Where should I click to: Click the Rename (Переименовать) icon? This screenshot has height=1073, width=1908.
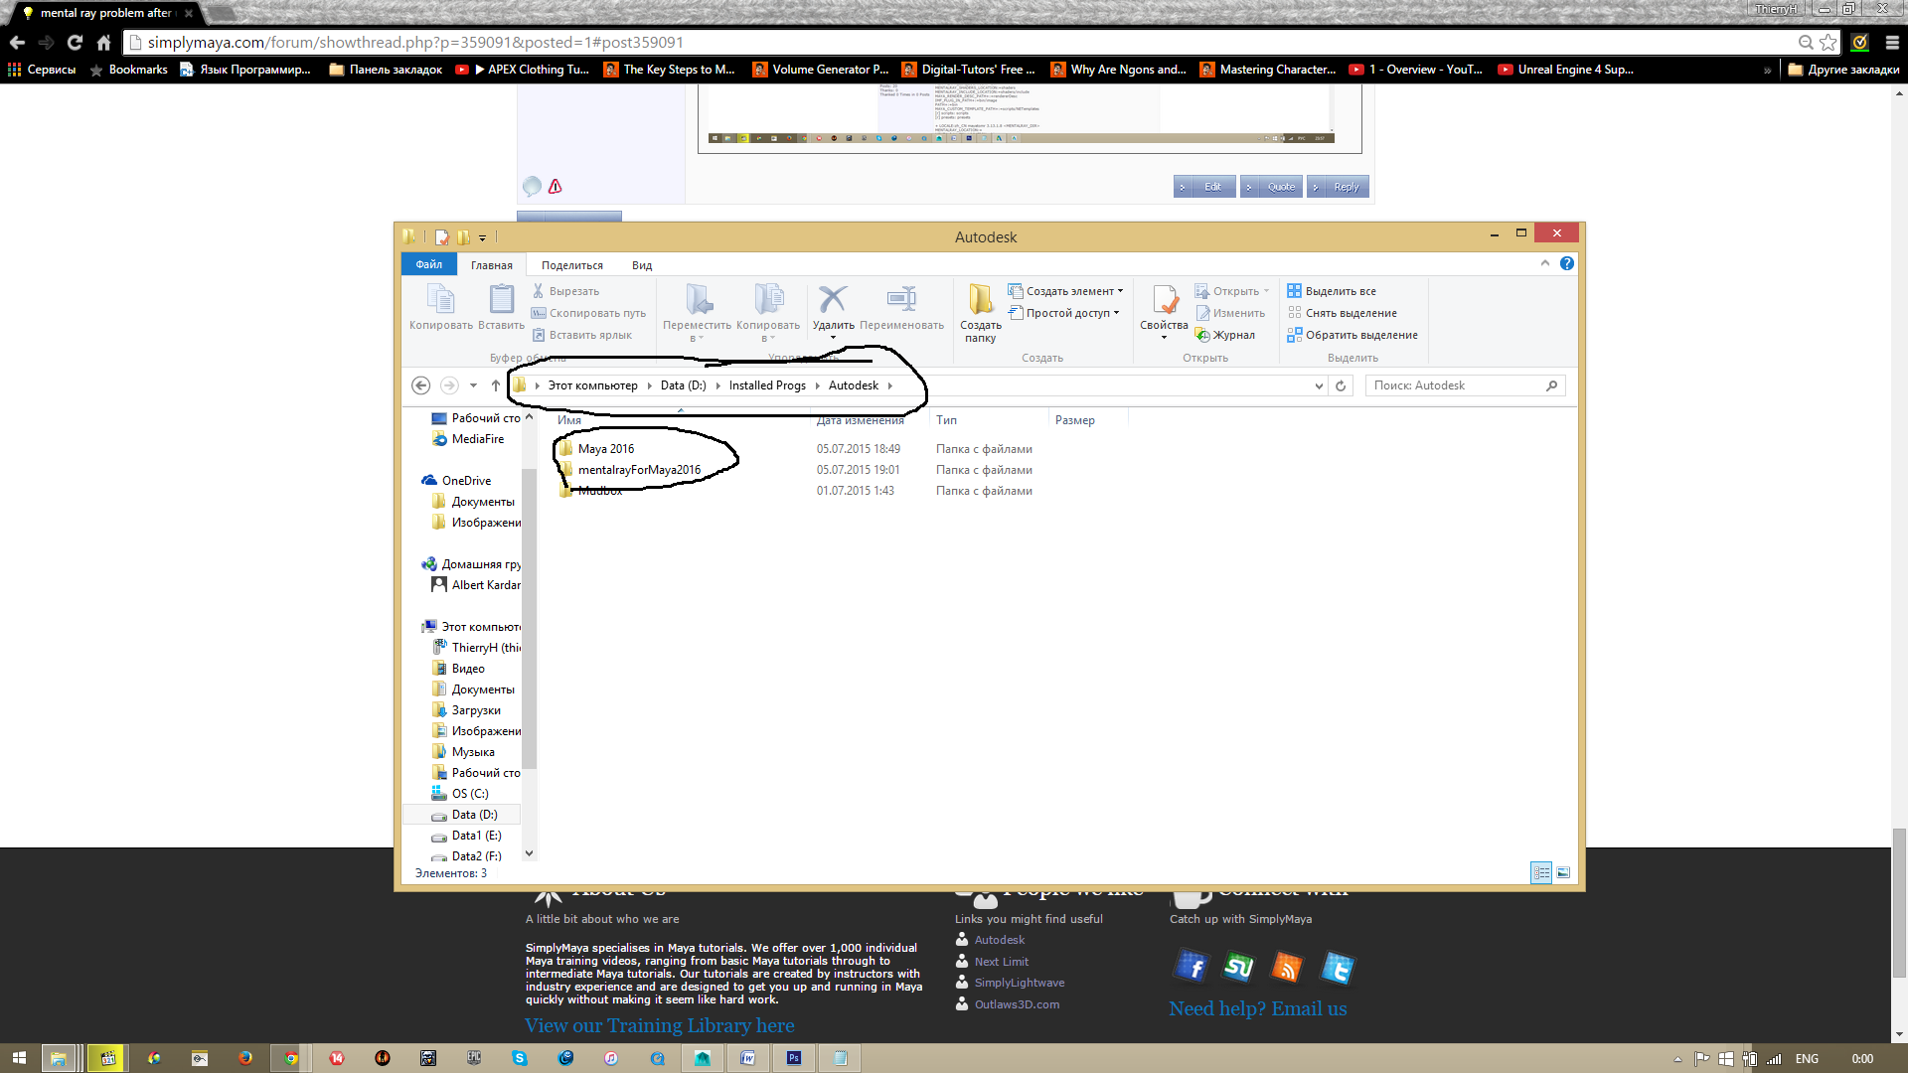[x=901, y=299]
